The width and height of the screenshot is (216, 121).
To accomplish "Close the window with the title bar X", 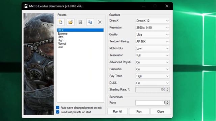I will click(167, 6).
